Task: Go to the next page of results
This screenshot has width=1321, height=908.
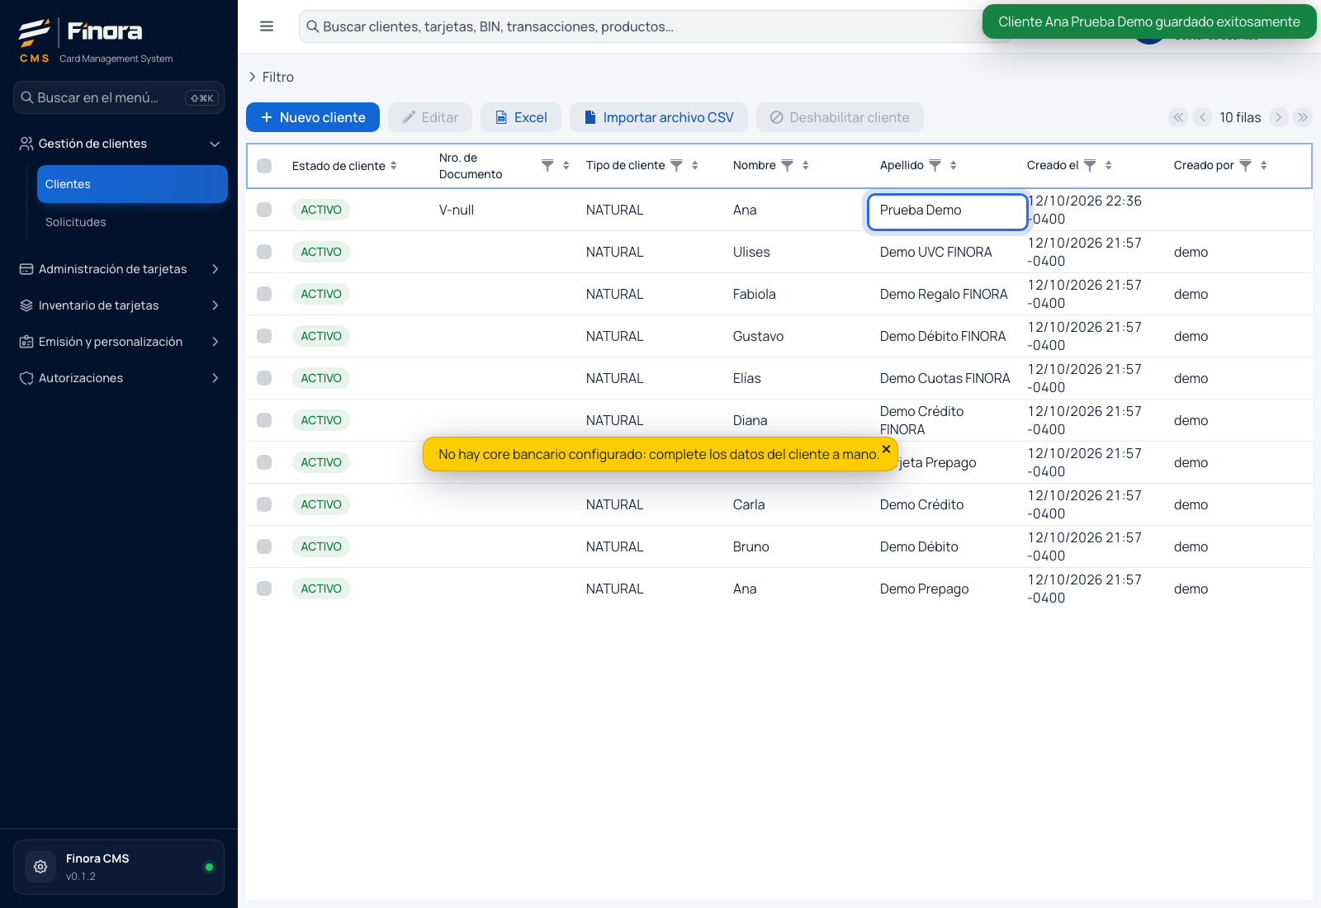Action: (1278, 117)
